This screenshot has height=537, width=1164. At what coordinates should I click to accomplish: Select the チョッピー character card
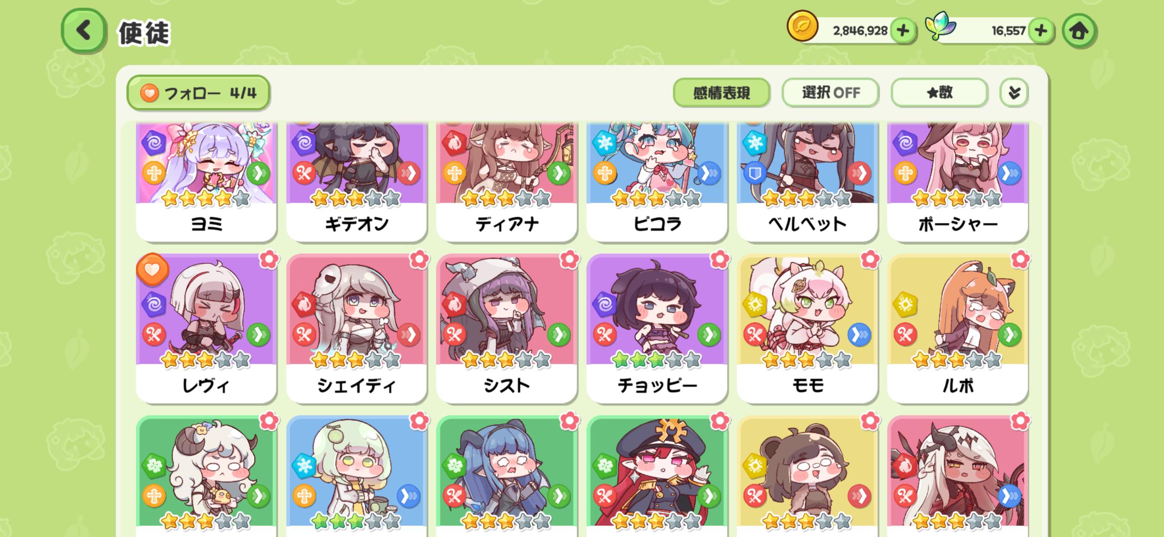(657, 329)
